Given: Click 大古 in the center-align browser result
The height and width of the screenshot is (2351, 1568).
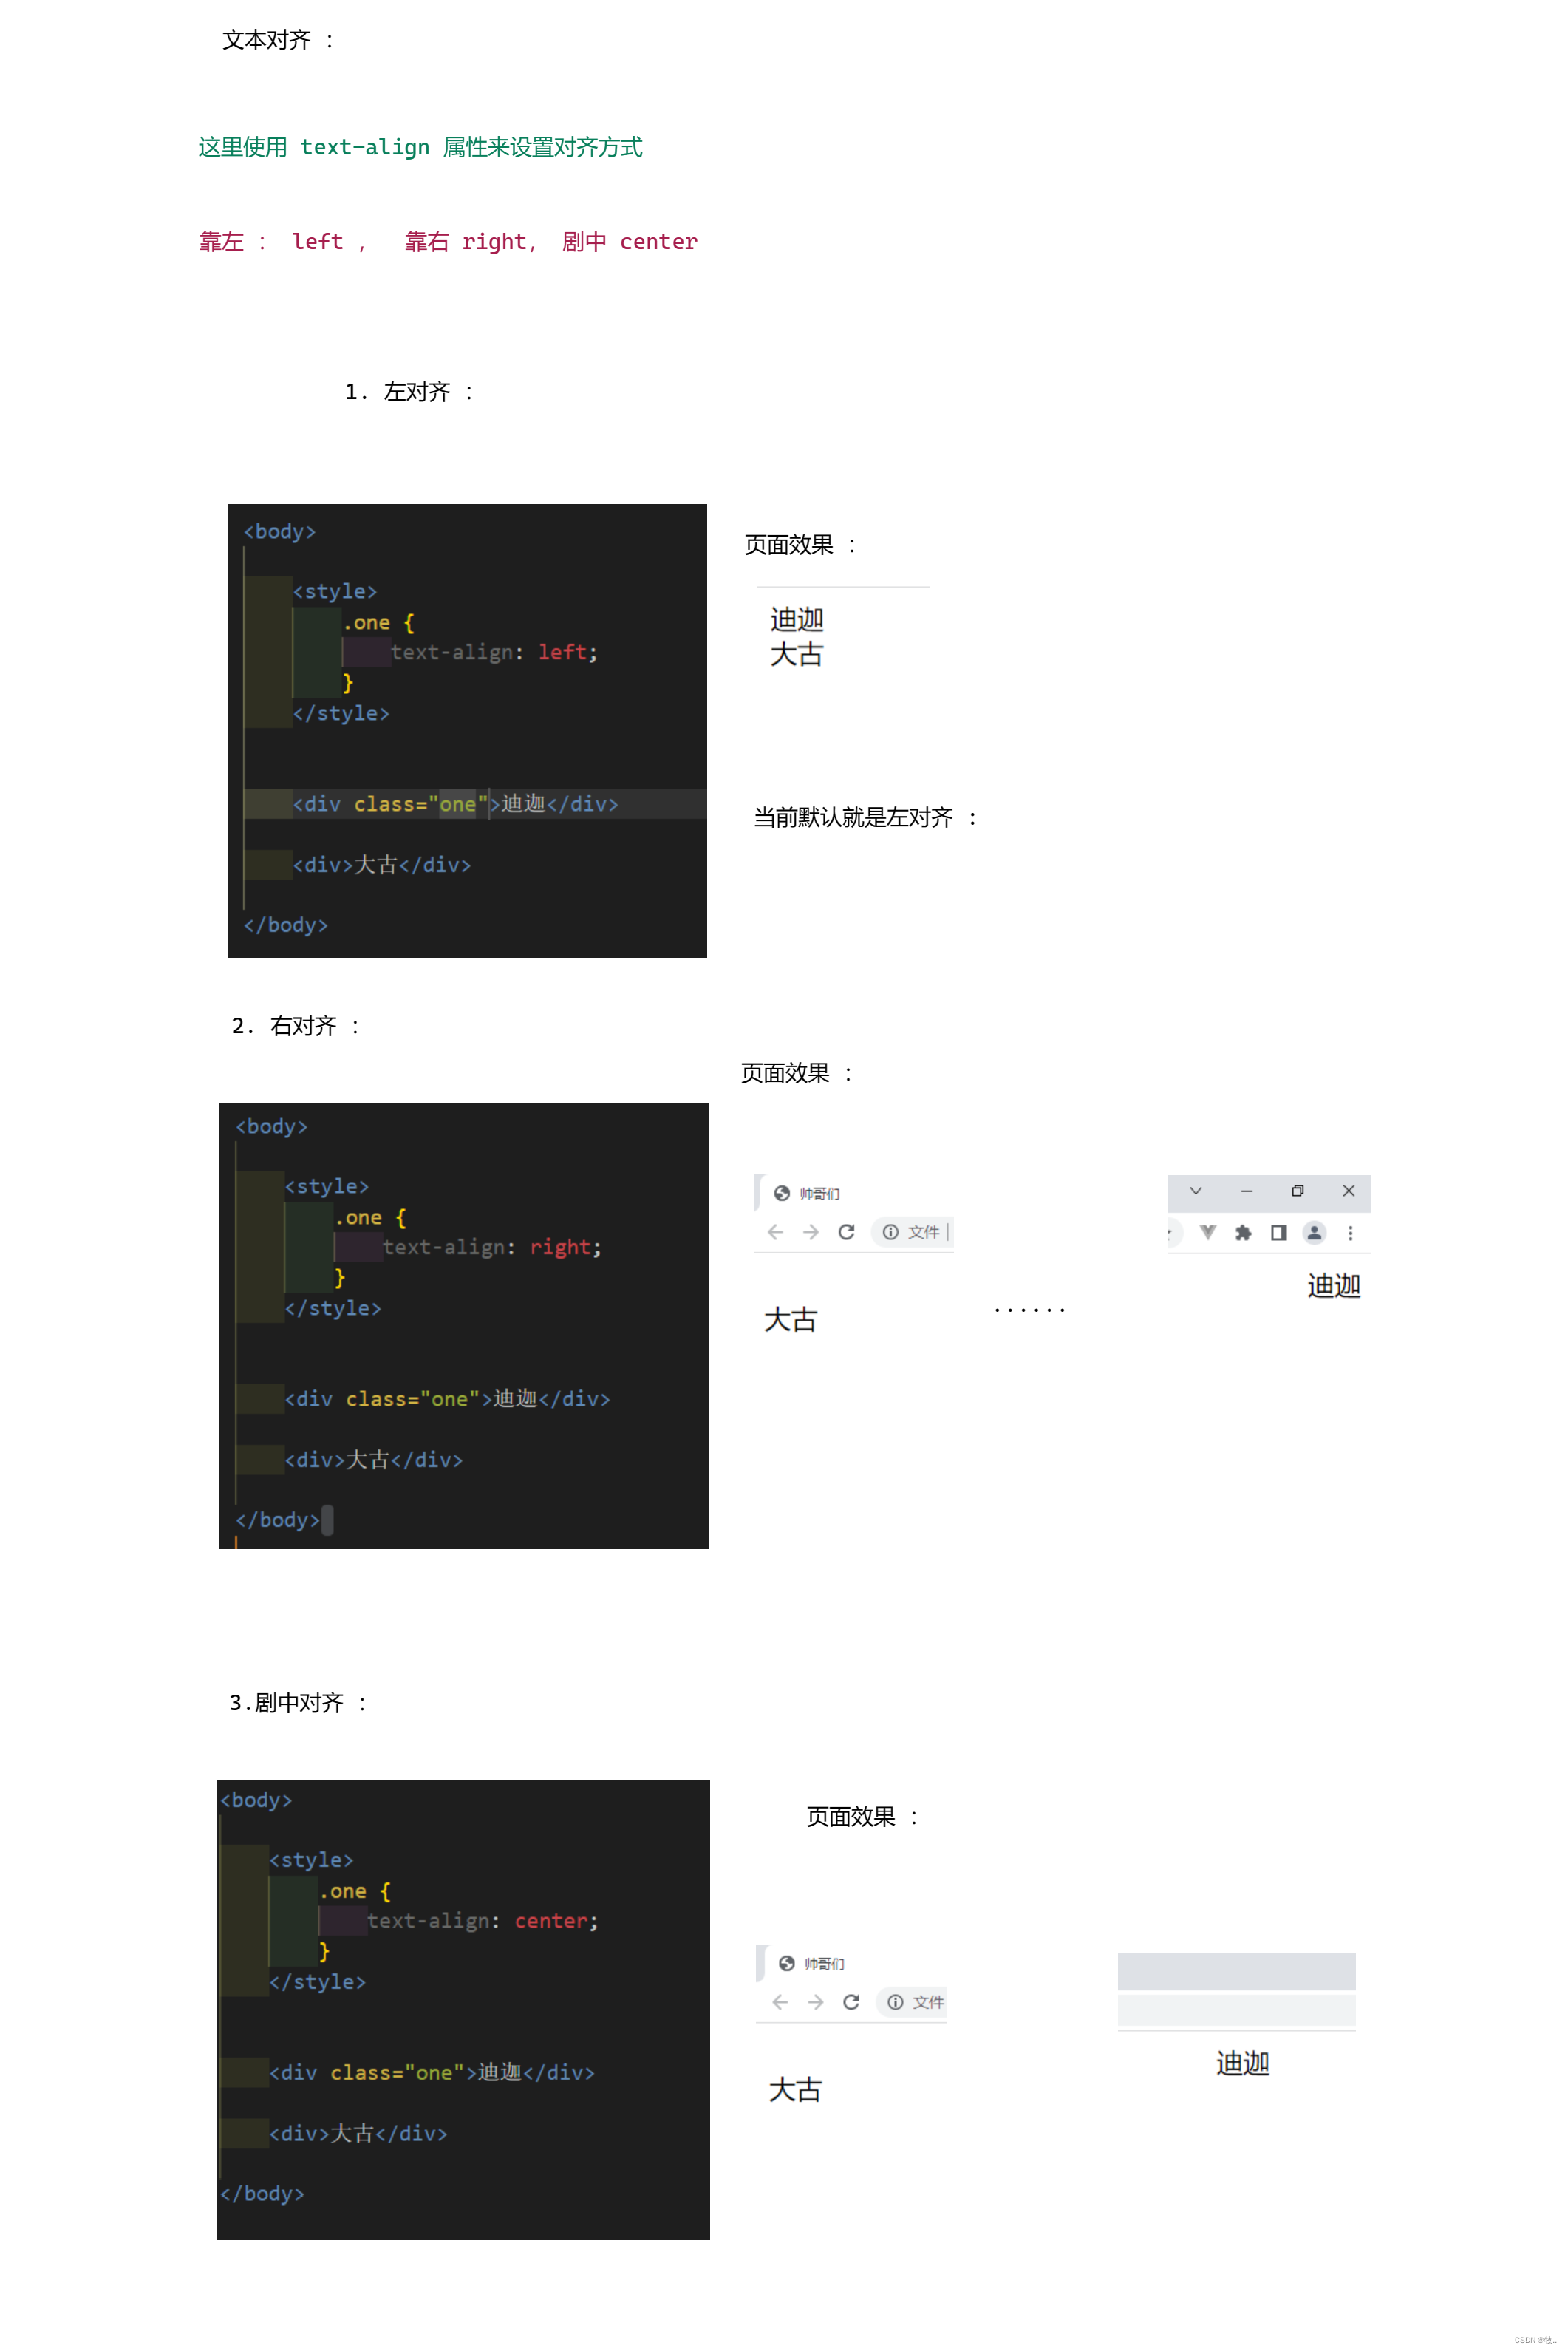Looking at the screenshot, I should [795, 2090].
